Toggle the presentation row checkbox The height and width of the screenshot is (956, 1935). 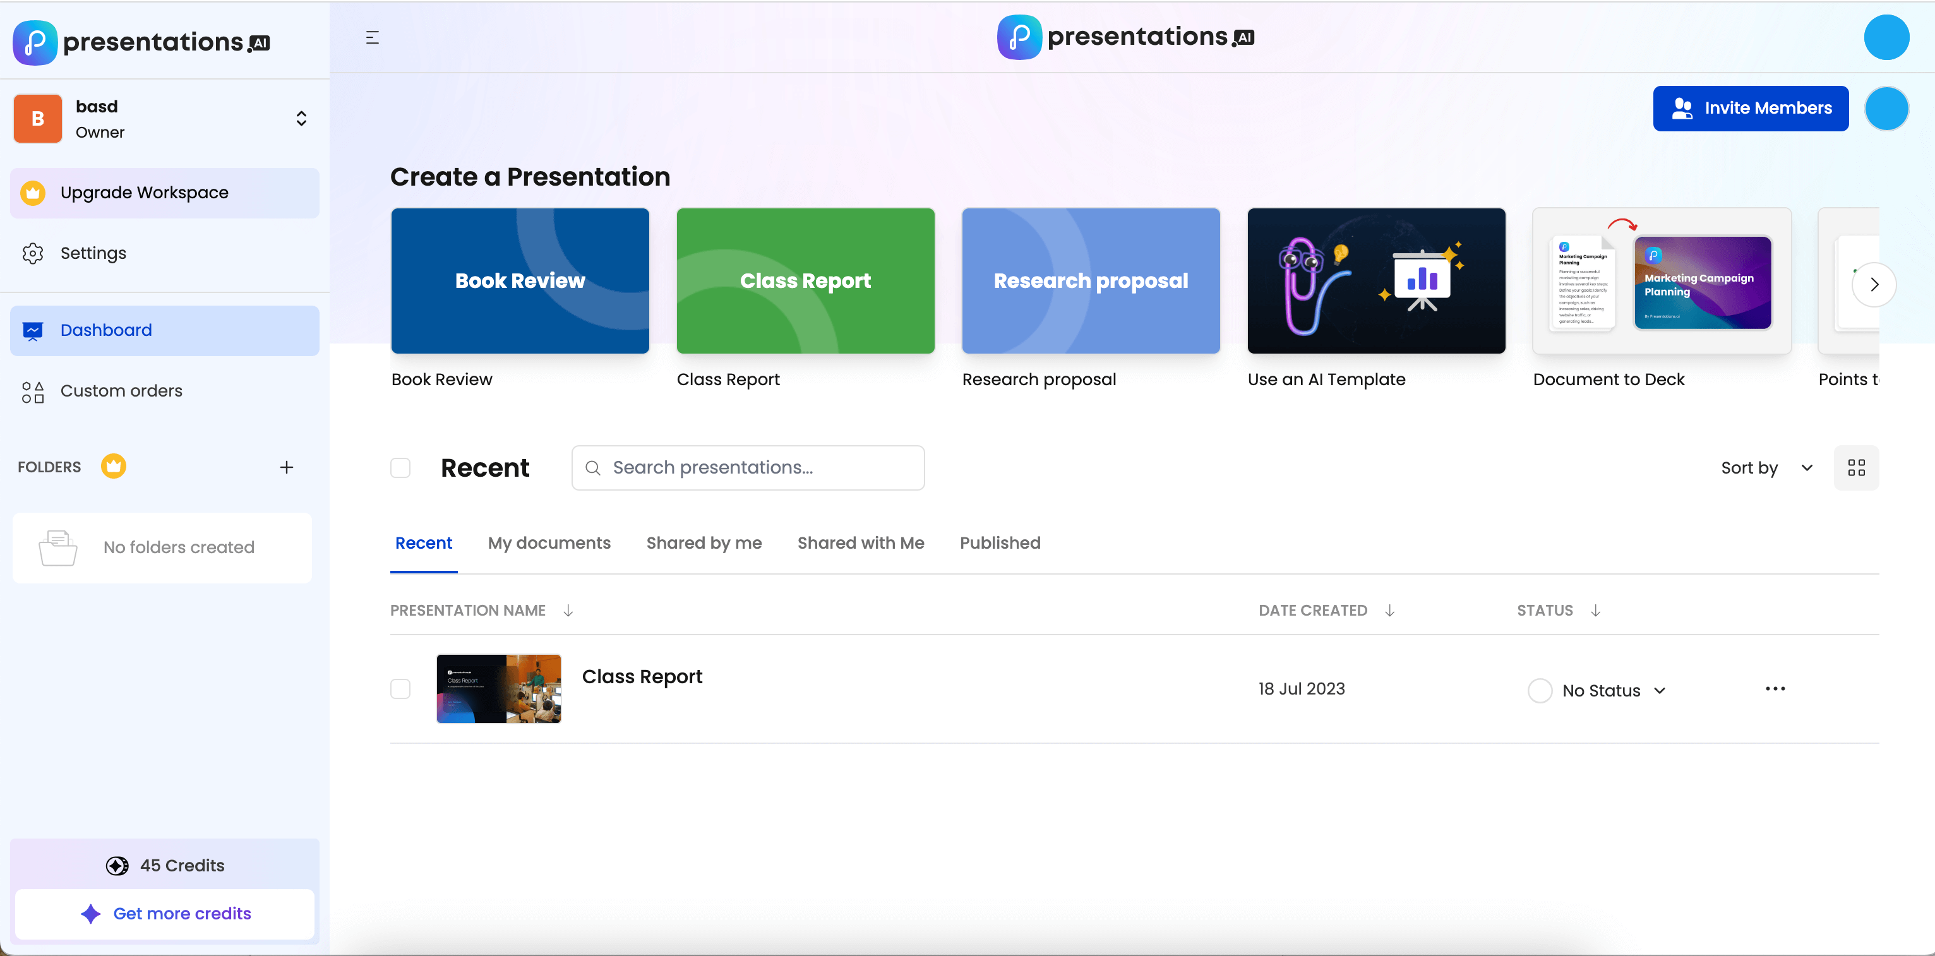pyautogui.click(x=401, y=688)
